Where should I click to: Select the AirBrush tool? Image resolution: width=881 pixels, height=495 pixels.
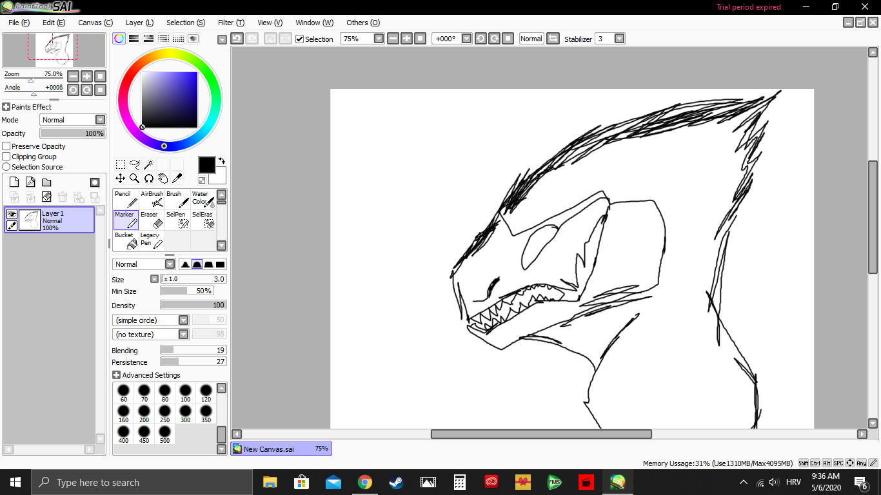point(152,199)
